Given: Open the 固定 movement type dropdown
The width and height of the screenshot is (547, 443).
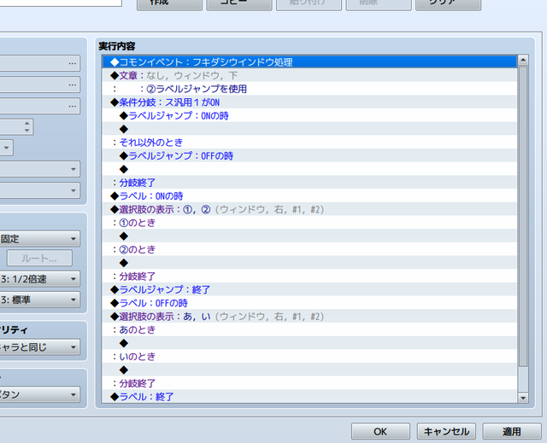Looking at the screenshot, I should (39, 239).
